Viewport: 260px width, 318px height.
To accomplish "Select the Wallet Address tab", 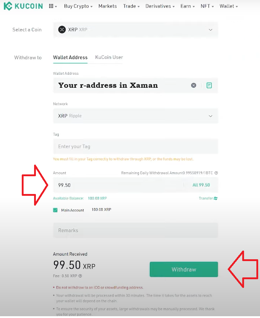I will [70, 57].
